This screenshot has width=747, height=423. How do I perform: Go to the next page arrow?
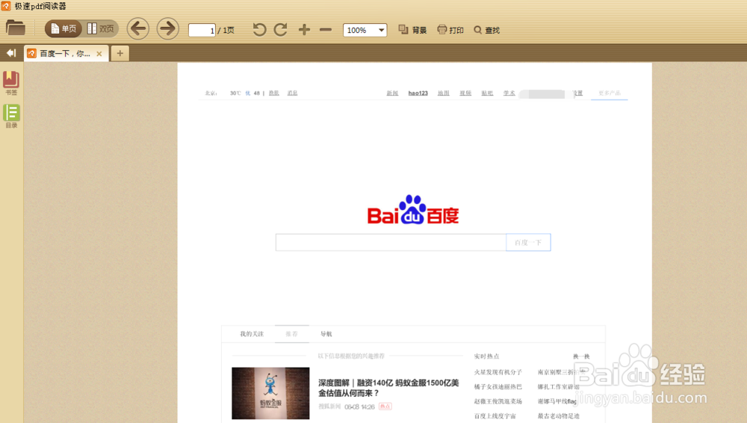coord(167,29)
